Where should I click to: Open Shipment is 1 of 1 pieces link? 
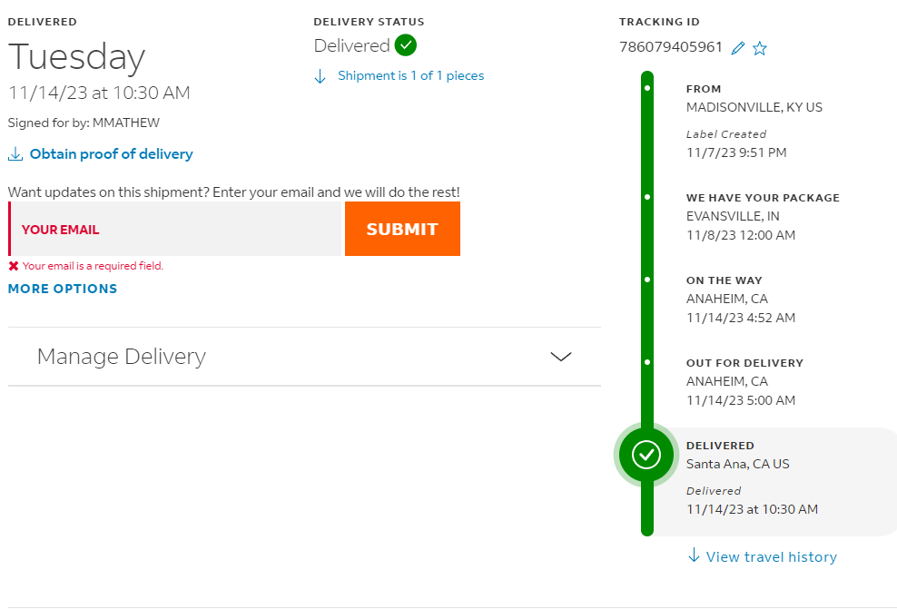click(x=410, y=75)
